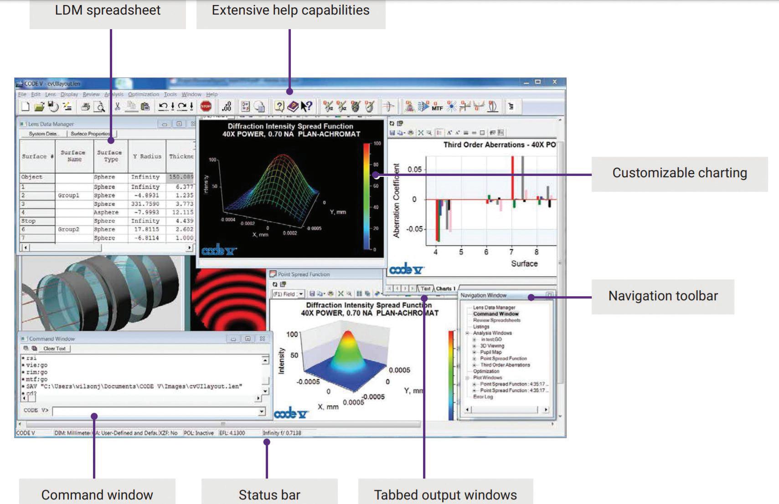Click the Lens Data Manager horizontal scrollbar
The height and width of the screenshot is (504, 779).
[x=107, y=247]
